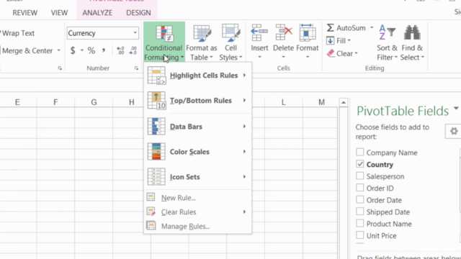Open Alignment settings dialog launcher
Image resolution: width=461 pixels, height=259 pixels.
tap(60, 68)
